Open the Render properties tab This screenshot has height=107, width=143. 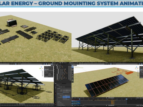point(55,87)
